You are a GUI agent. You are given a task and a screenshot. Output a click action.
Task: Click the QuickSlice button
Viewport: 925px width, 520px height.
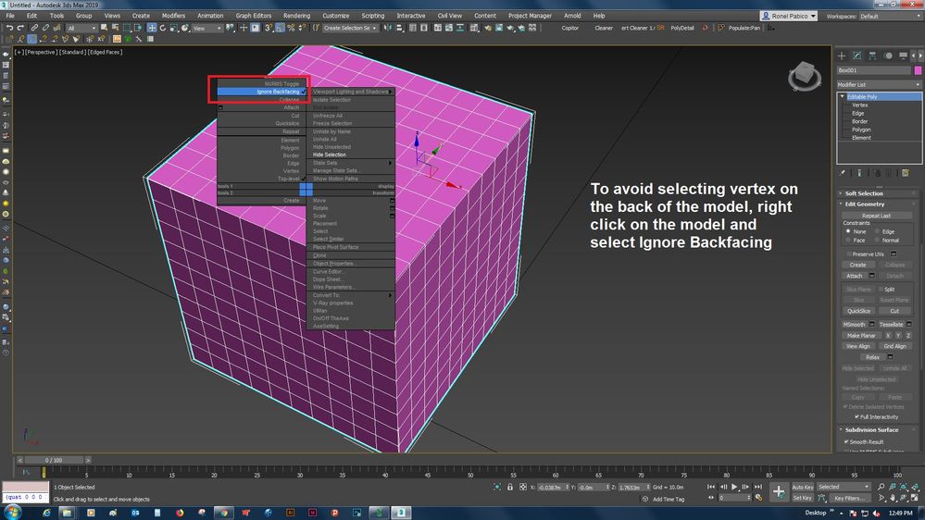tap(858, 311)
